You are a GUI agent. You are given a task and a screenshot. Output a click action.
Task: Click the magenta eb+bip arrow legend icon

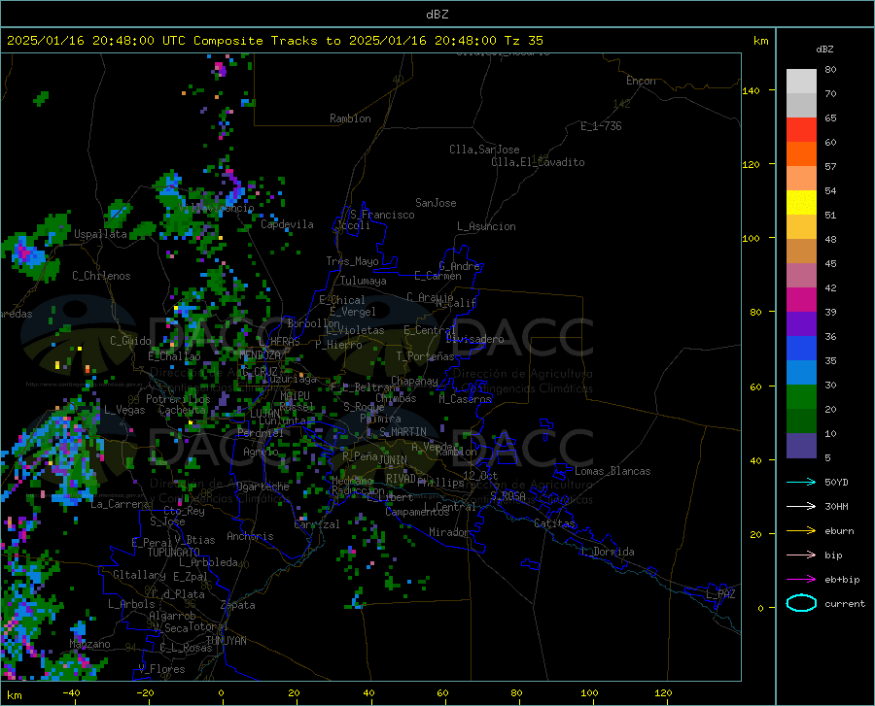click(801, 580)
